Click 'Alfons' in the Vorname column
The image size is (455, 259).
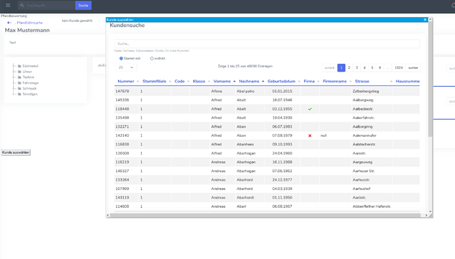(216, 91)
